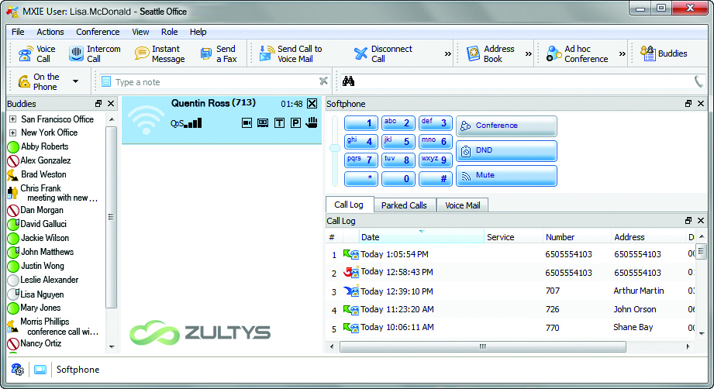Hold the call with hand icon
This screenshot has width=714, height=389.
point(312,122)
